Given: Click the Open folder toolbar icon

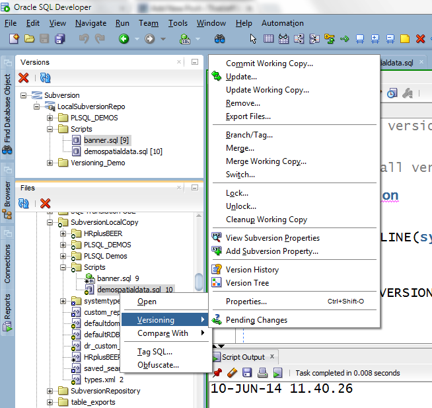Looking at the screenshot, I should tap(29, 39).
